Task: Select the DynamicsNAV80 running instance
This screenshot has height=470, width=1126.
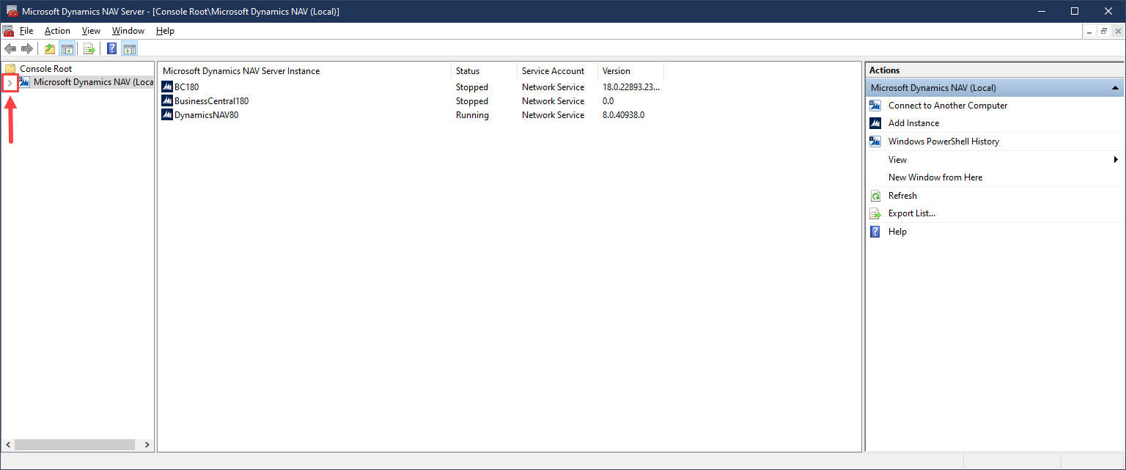Action: (206, 115)
